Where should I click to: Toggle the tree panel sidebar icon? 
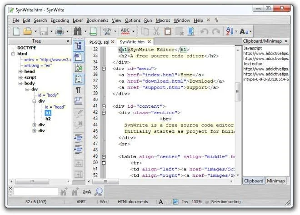coord(79,46)
